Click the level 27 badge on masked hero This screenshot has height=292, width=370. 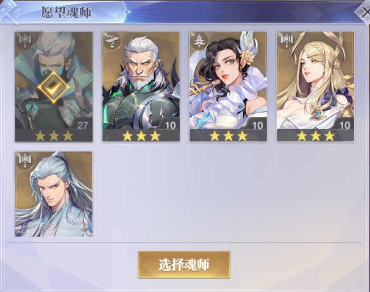tap(82, 125)
